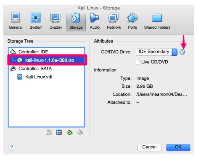Click the remove attachment icon
198x159 pixels.
pos(59,132)
